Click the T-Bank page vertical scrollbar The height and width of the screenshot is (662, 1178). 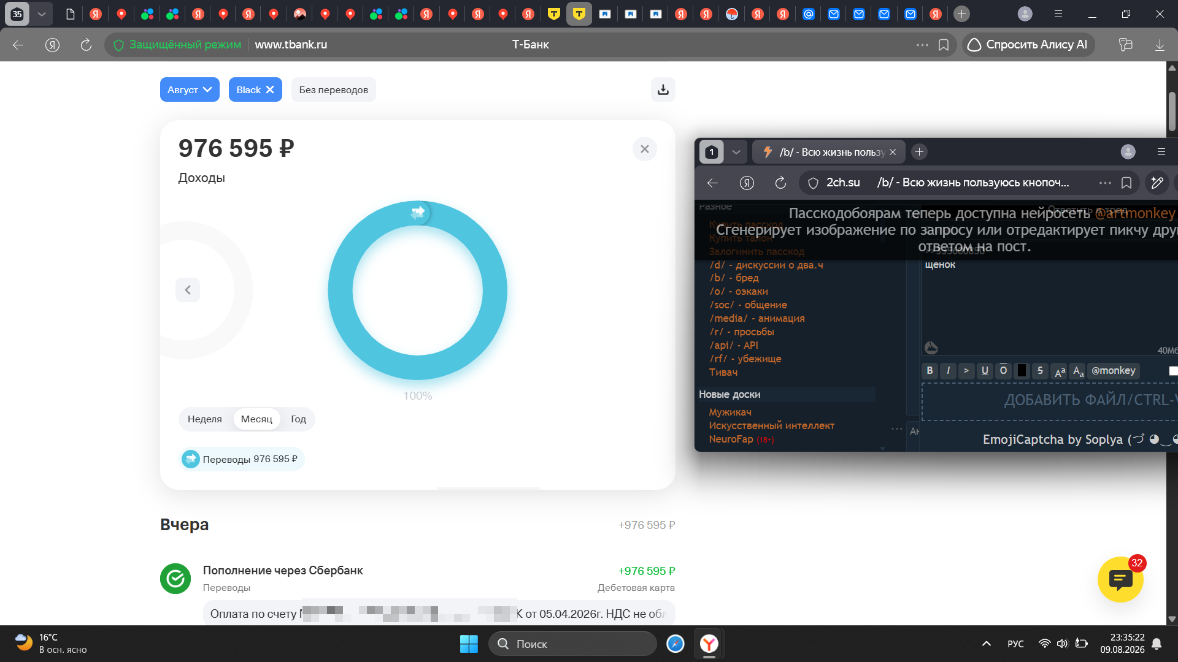(1172, 111)
